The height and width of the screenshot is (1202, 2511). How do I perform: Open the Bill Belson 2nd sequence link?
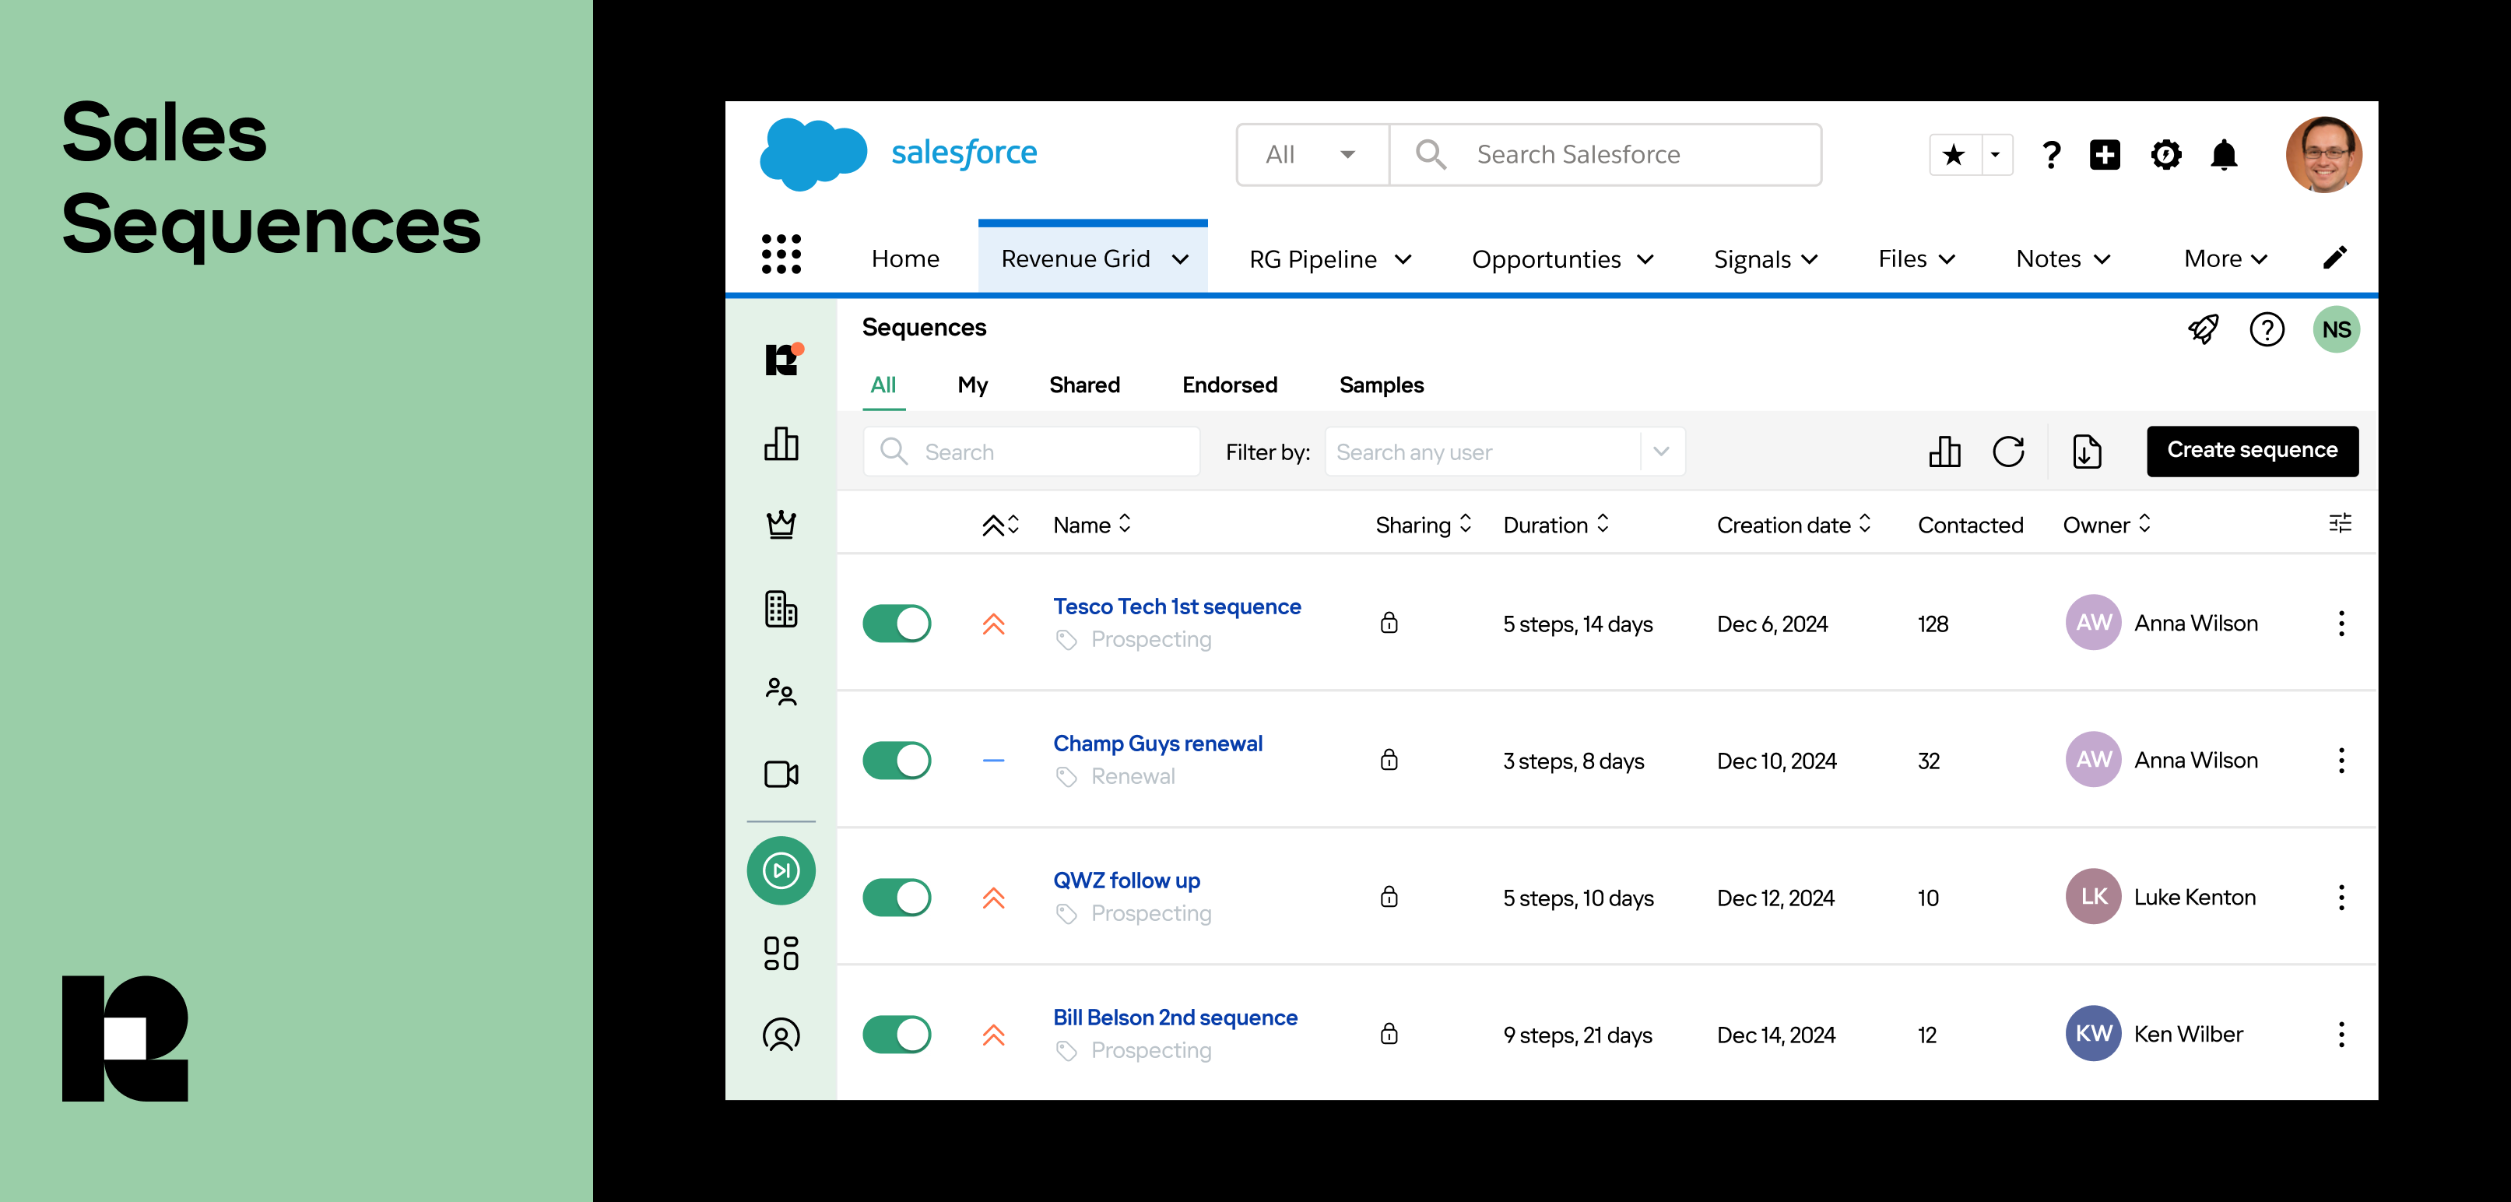click(x=1175, y=1017)
